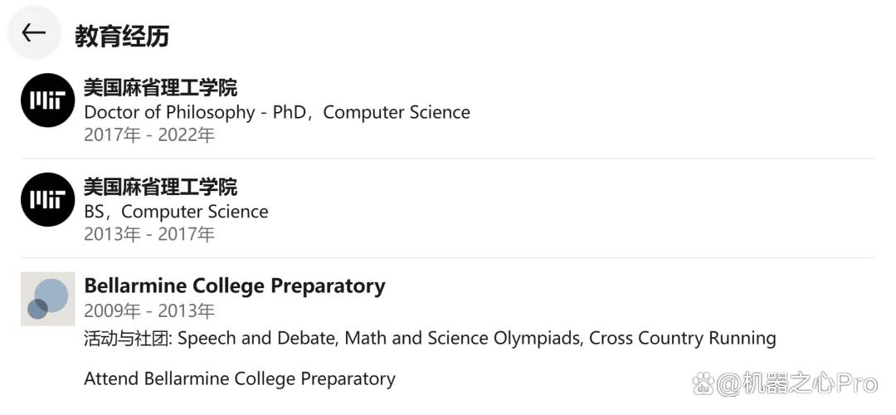This screenshot has height=415, width=896.
Task: Select the BS, Computer Science degree line
Action: tap(176, 212)
